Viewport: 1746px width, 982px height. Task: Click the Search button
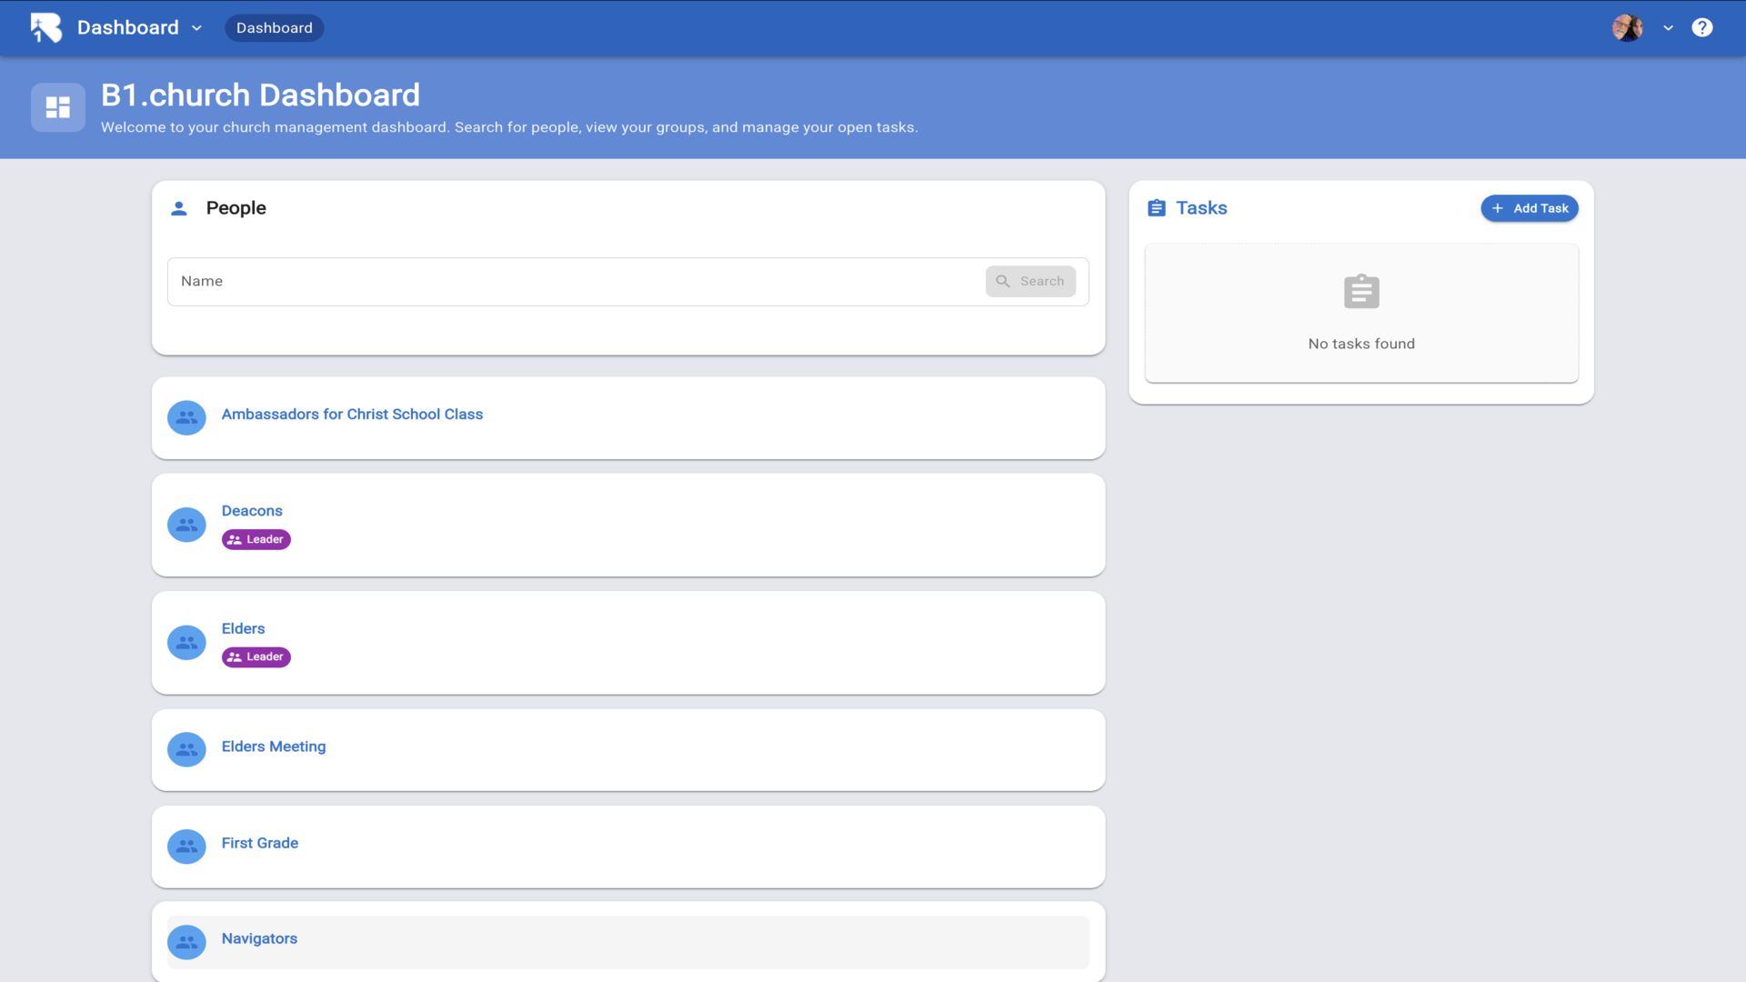pyautogui.click(x=1029, y=281)
